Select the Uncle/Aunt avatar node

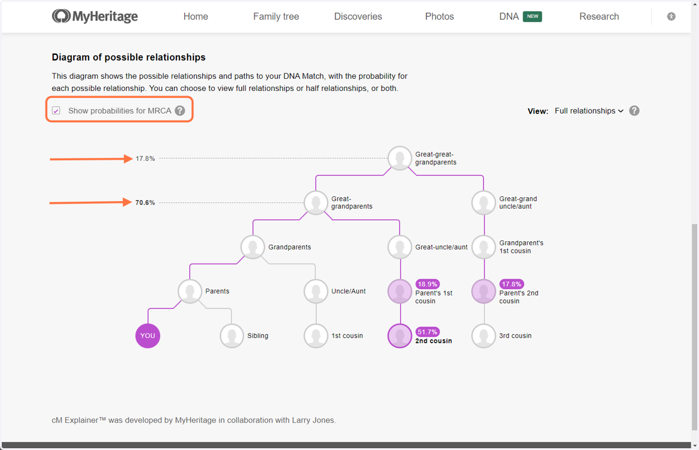coord(316,291)
